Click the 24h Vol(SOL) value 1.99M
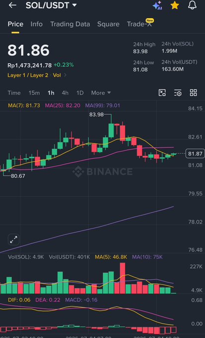Image resolution: width=205 pixels, height=338 pixels. [x=169, y=51]
